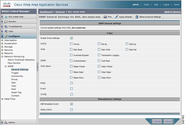Check the Raise Critical alarm checkbox
Screen dimensions: 185x125
coord(71,66)
